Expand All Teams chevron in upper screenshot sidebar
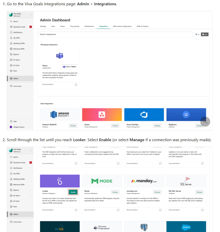 30,60
